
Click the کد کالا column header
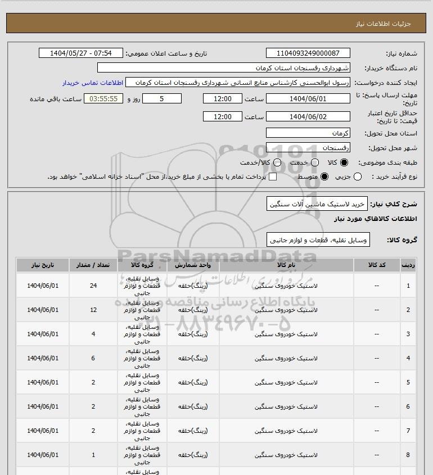click(377, 265)
